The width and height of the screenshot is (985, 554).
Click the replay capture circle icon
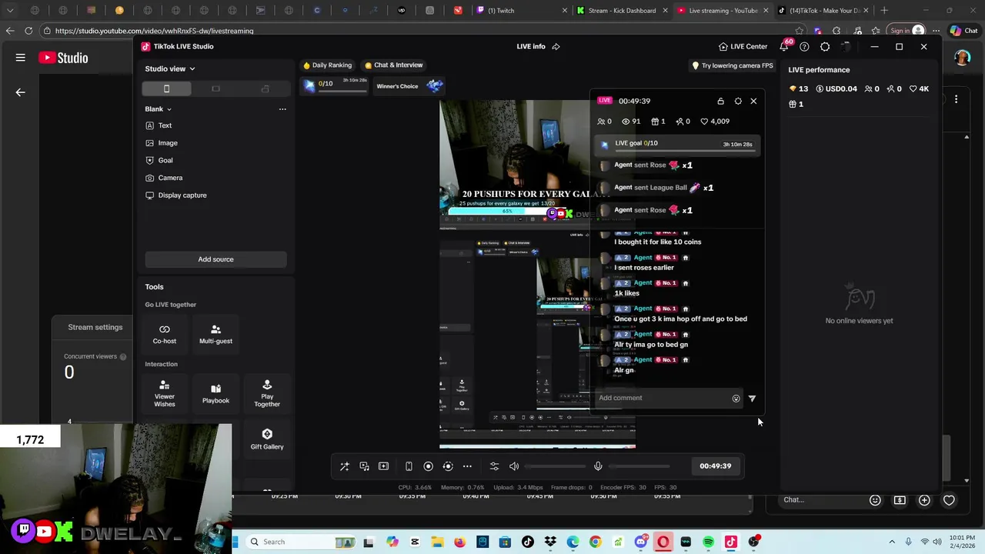pos(448,466)
